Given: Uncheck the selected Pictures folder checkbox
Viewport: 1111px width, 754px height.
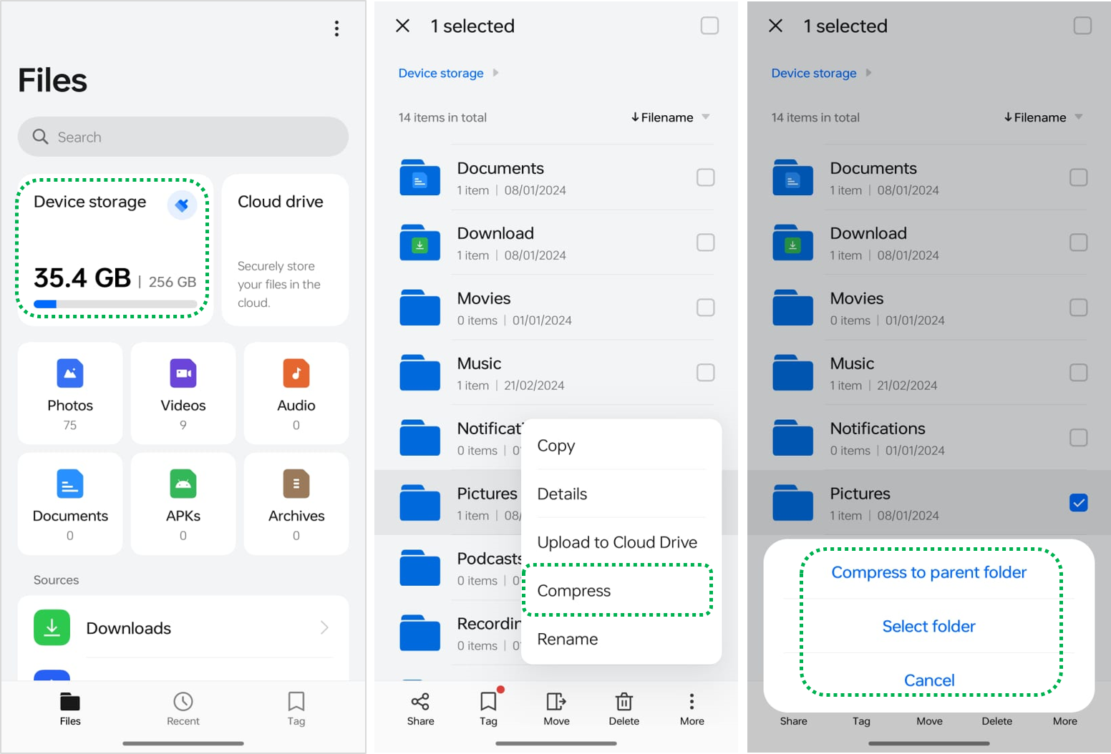Looking at the screenshot, I should [1078, 503].
